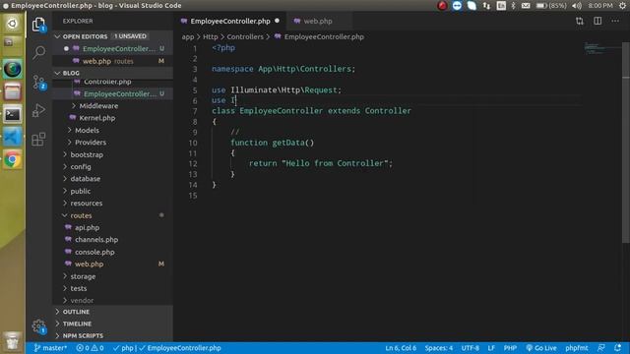Click the battery indicator in top panel
The height and width of the screenshot is (354, 630).
551,6
